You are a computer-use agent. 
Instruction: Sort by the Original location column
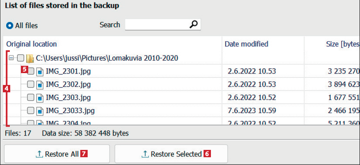tap(32, 44)
